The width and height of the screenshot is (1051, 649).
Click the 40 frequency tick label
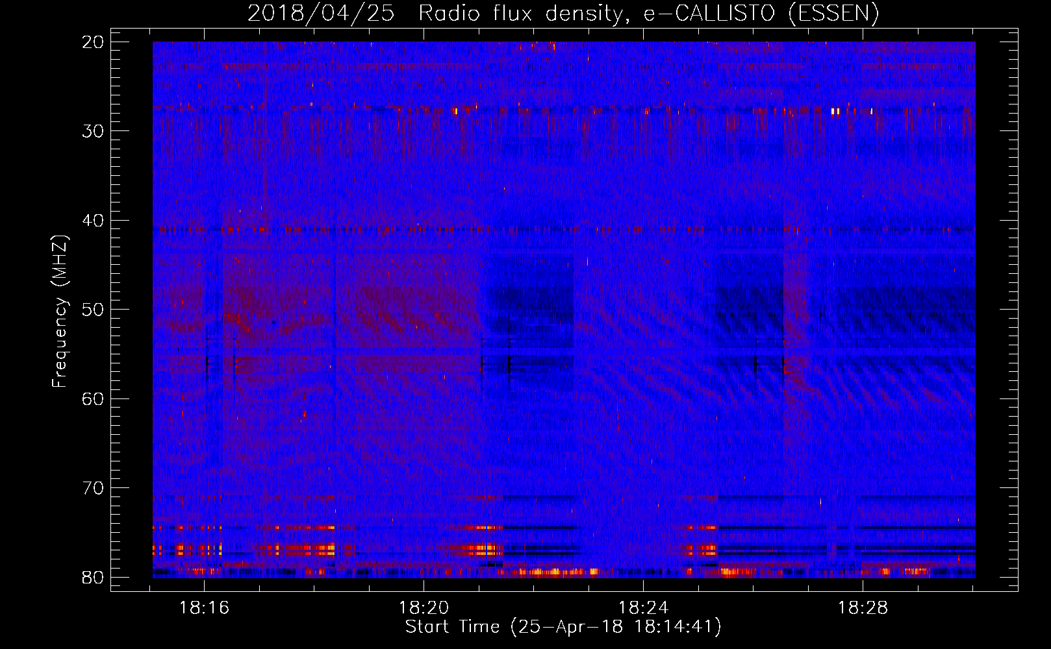(93, 221)
